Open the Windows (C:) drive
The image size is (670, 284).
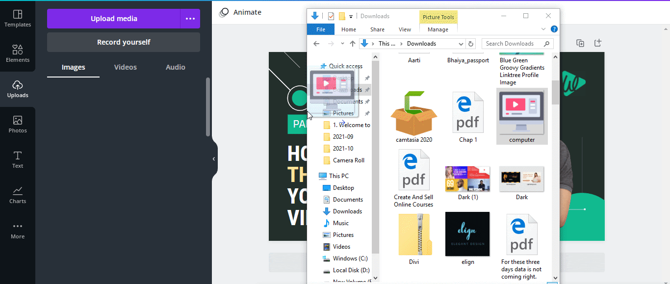pyautogui.click(x=346, y=258)
